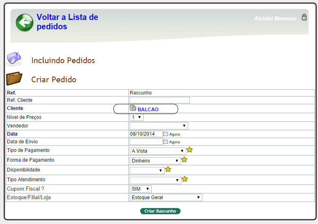Open calendar icon for Data de Envio
Image resolution: width=318 pixels, height=224 pixels.
[166, 142]
